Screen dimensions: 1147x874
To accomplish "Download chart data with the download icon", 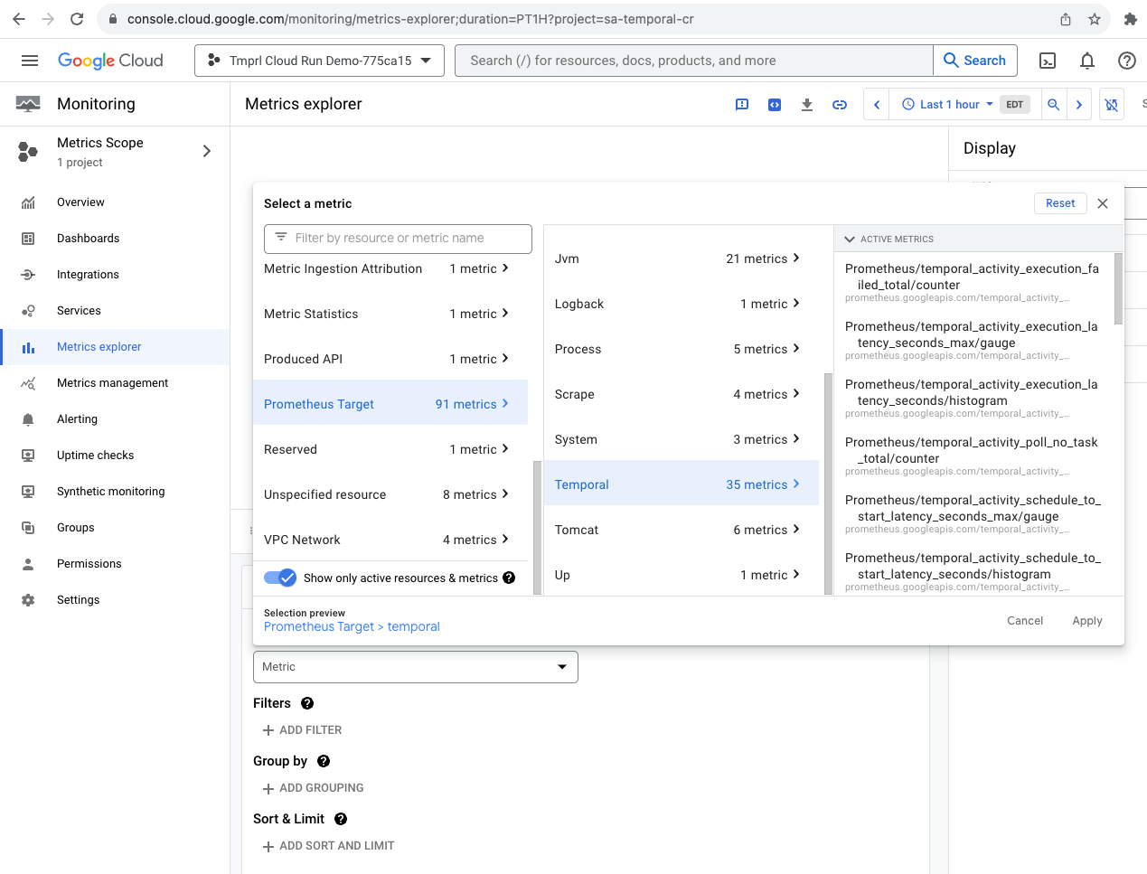I will [807, 105].
